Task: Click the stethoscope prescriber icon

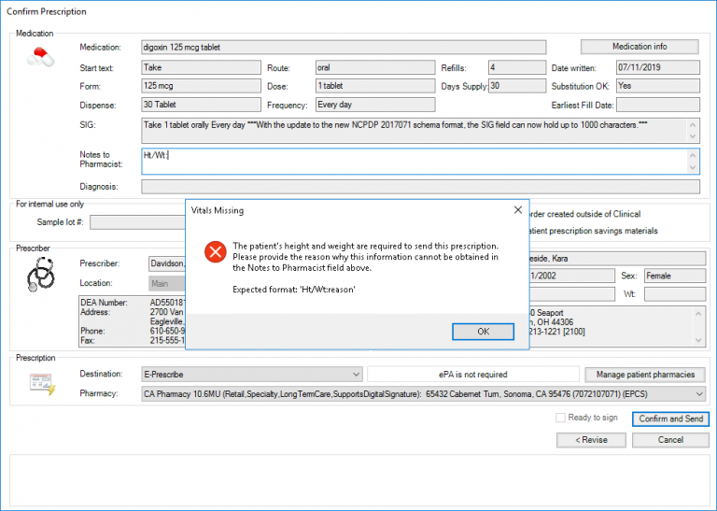Action: pos(40,274)
